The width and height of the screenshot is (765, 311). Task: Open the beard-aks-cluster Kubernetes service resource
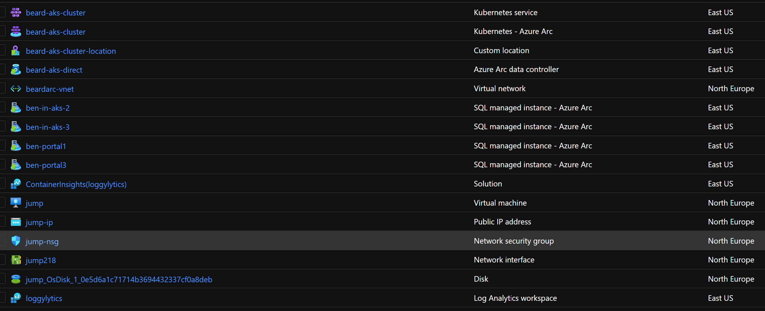(x=56, y=13)
